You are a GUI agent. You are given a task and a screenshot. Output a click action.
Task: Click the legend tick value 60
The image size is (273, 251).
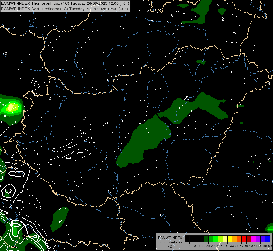pyautogui.click(x=270, y=246)
